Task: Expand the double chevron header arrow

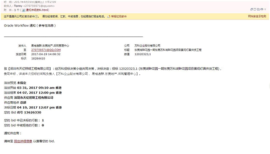Action: 265,9
